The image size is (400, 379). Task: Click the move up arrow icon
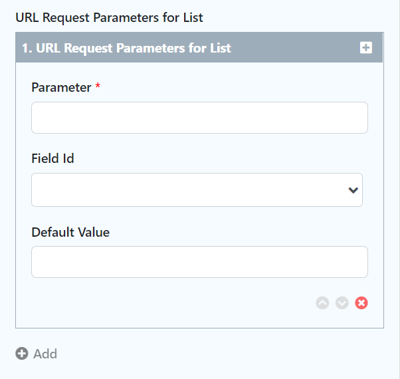point(322,303)
